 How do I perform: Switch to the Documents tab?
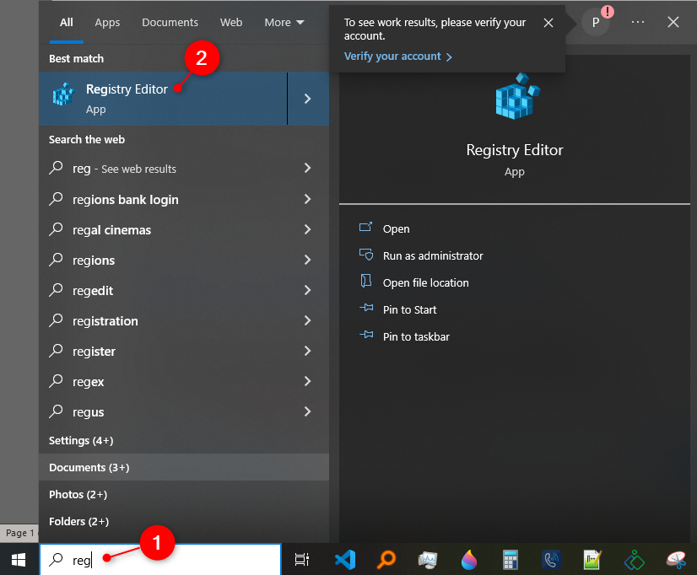[x=170, y=22]
